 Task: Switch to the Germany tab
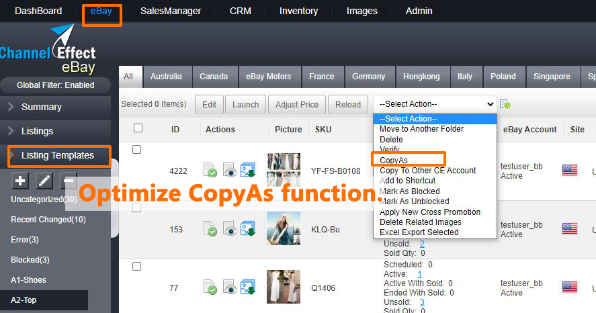(370, 77)
